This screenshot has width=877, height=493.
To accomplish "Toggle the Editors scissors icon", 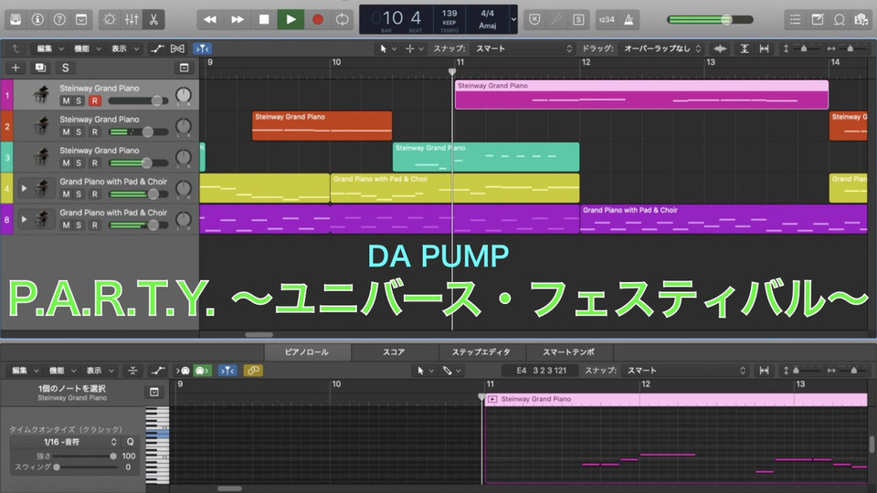I will pos(153,19).
